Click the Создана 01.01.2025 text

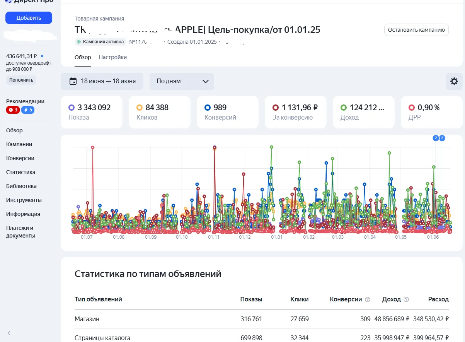[192, 42]
